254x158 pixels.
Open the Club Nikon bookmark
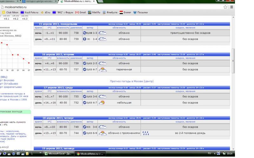[x=10, y=12]
